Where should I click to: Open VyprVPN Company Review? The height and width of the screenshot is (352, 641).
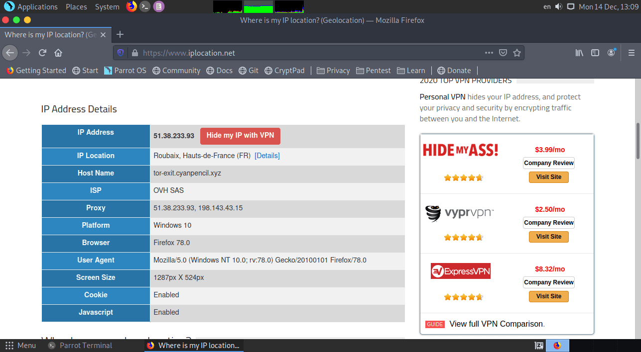click(x=549, y=223)
